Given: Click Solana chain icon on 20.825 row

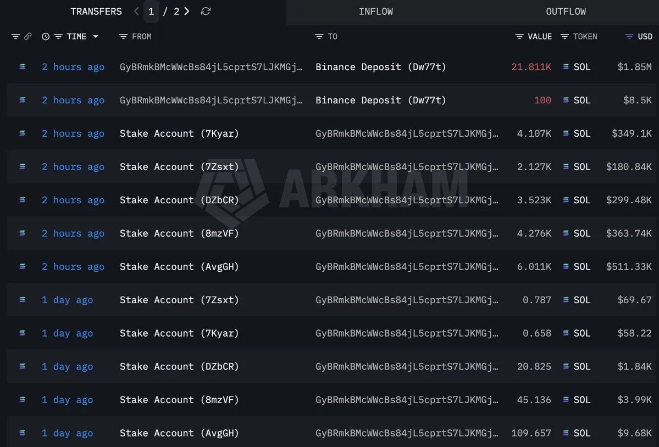Looking at the screenshot, I should tap(23, 366).
